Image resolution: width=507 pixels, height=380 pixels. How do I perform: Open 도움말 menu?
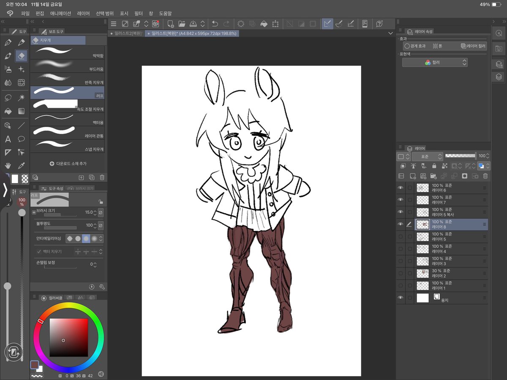(166, 14)
